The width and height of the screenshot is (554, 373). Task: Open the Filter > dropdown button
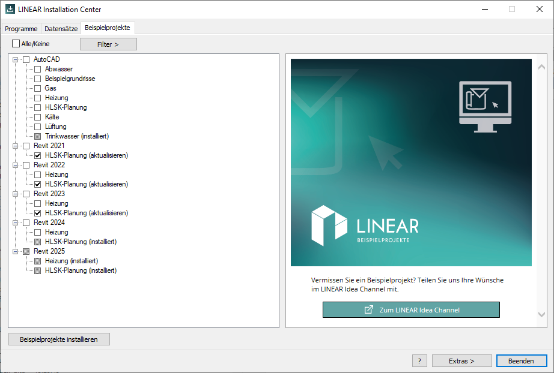108,44
